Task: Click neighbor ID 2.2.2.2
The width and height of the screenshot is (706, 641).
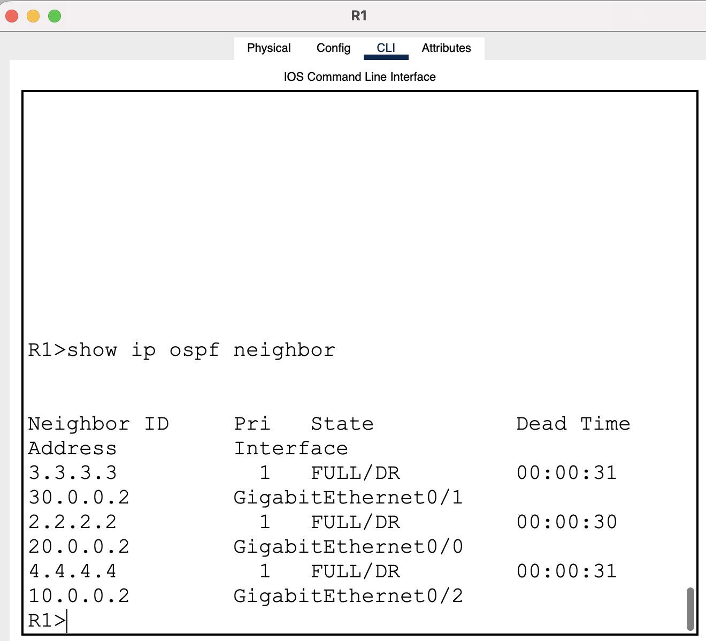Action: (x=72, y=522)
